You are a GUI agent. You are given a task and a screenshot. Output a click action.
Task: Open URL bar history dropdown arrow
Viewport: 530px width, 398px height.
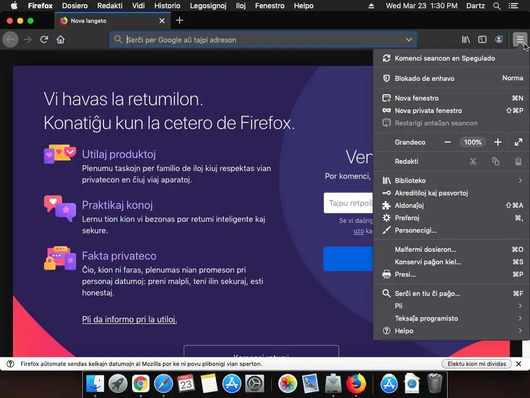[x=409, y=39]
